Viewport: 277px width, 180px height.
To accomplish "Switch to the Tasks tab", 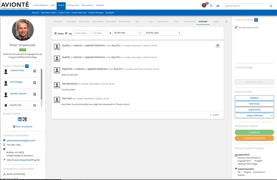I will coord(216,21).
